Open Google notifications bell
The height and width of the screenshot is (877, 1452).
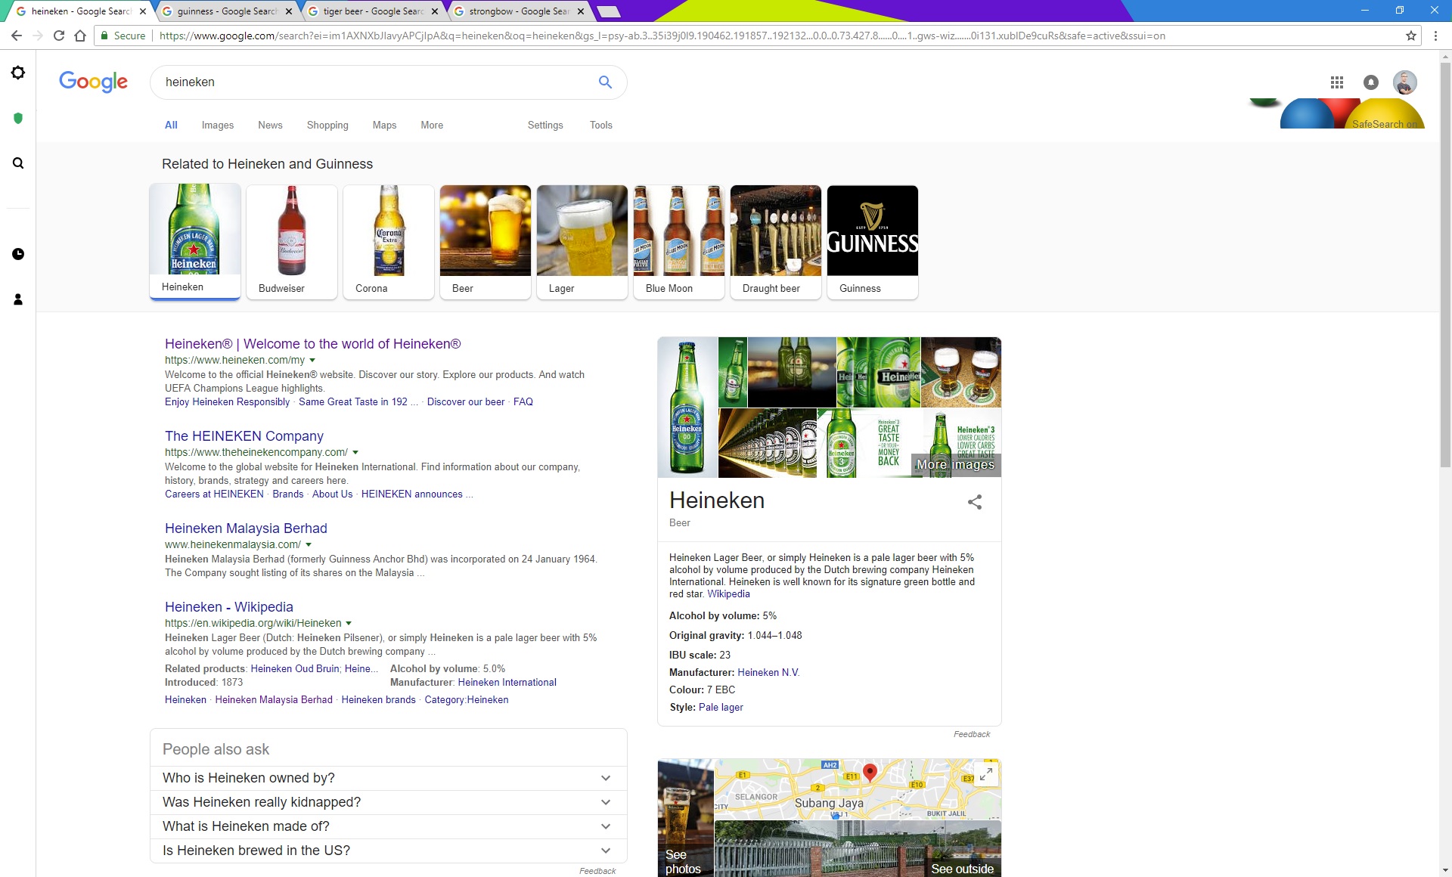(x=1371, y=82)
